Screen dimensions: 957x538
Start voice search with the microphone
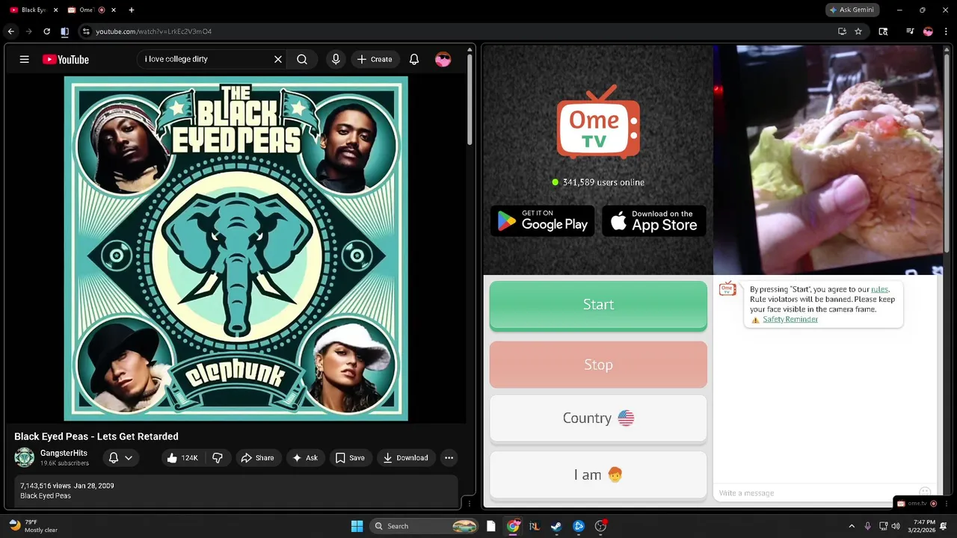[336, 59]
